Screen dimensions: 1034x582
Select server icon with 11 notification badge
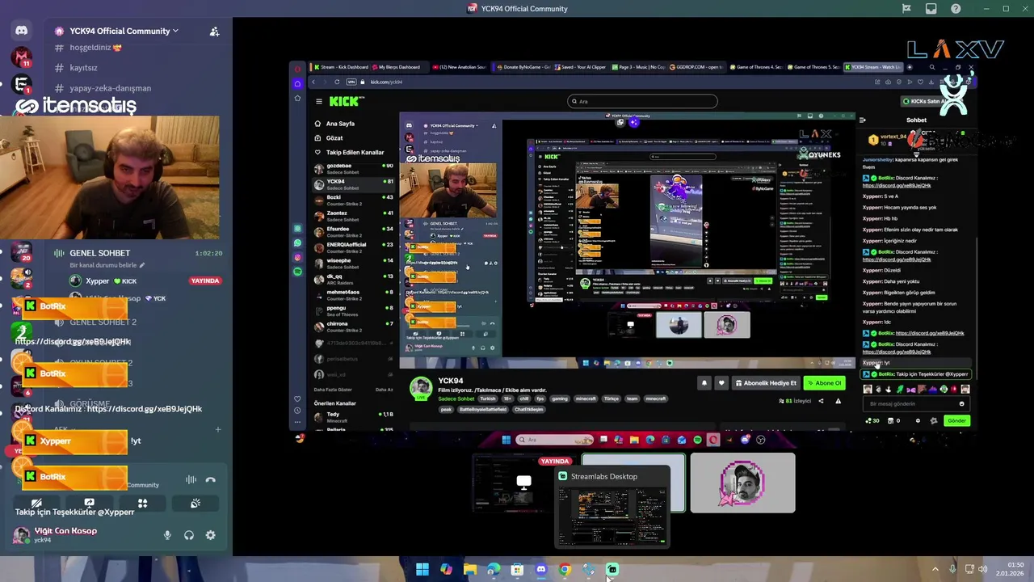22,57
